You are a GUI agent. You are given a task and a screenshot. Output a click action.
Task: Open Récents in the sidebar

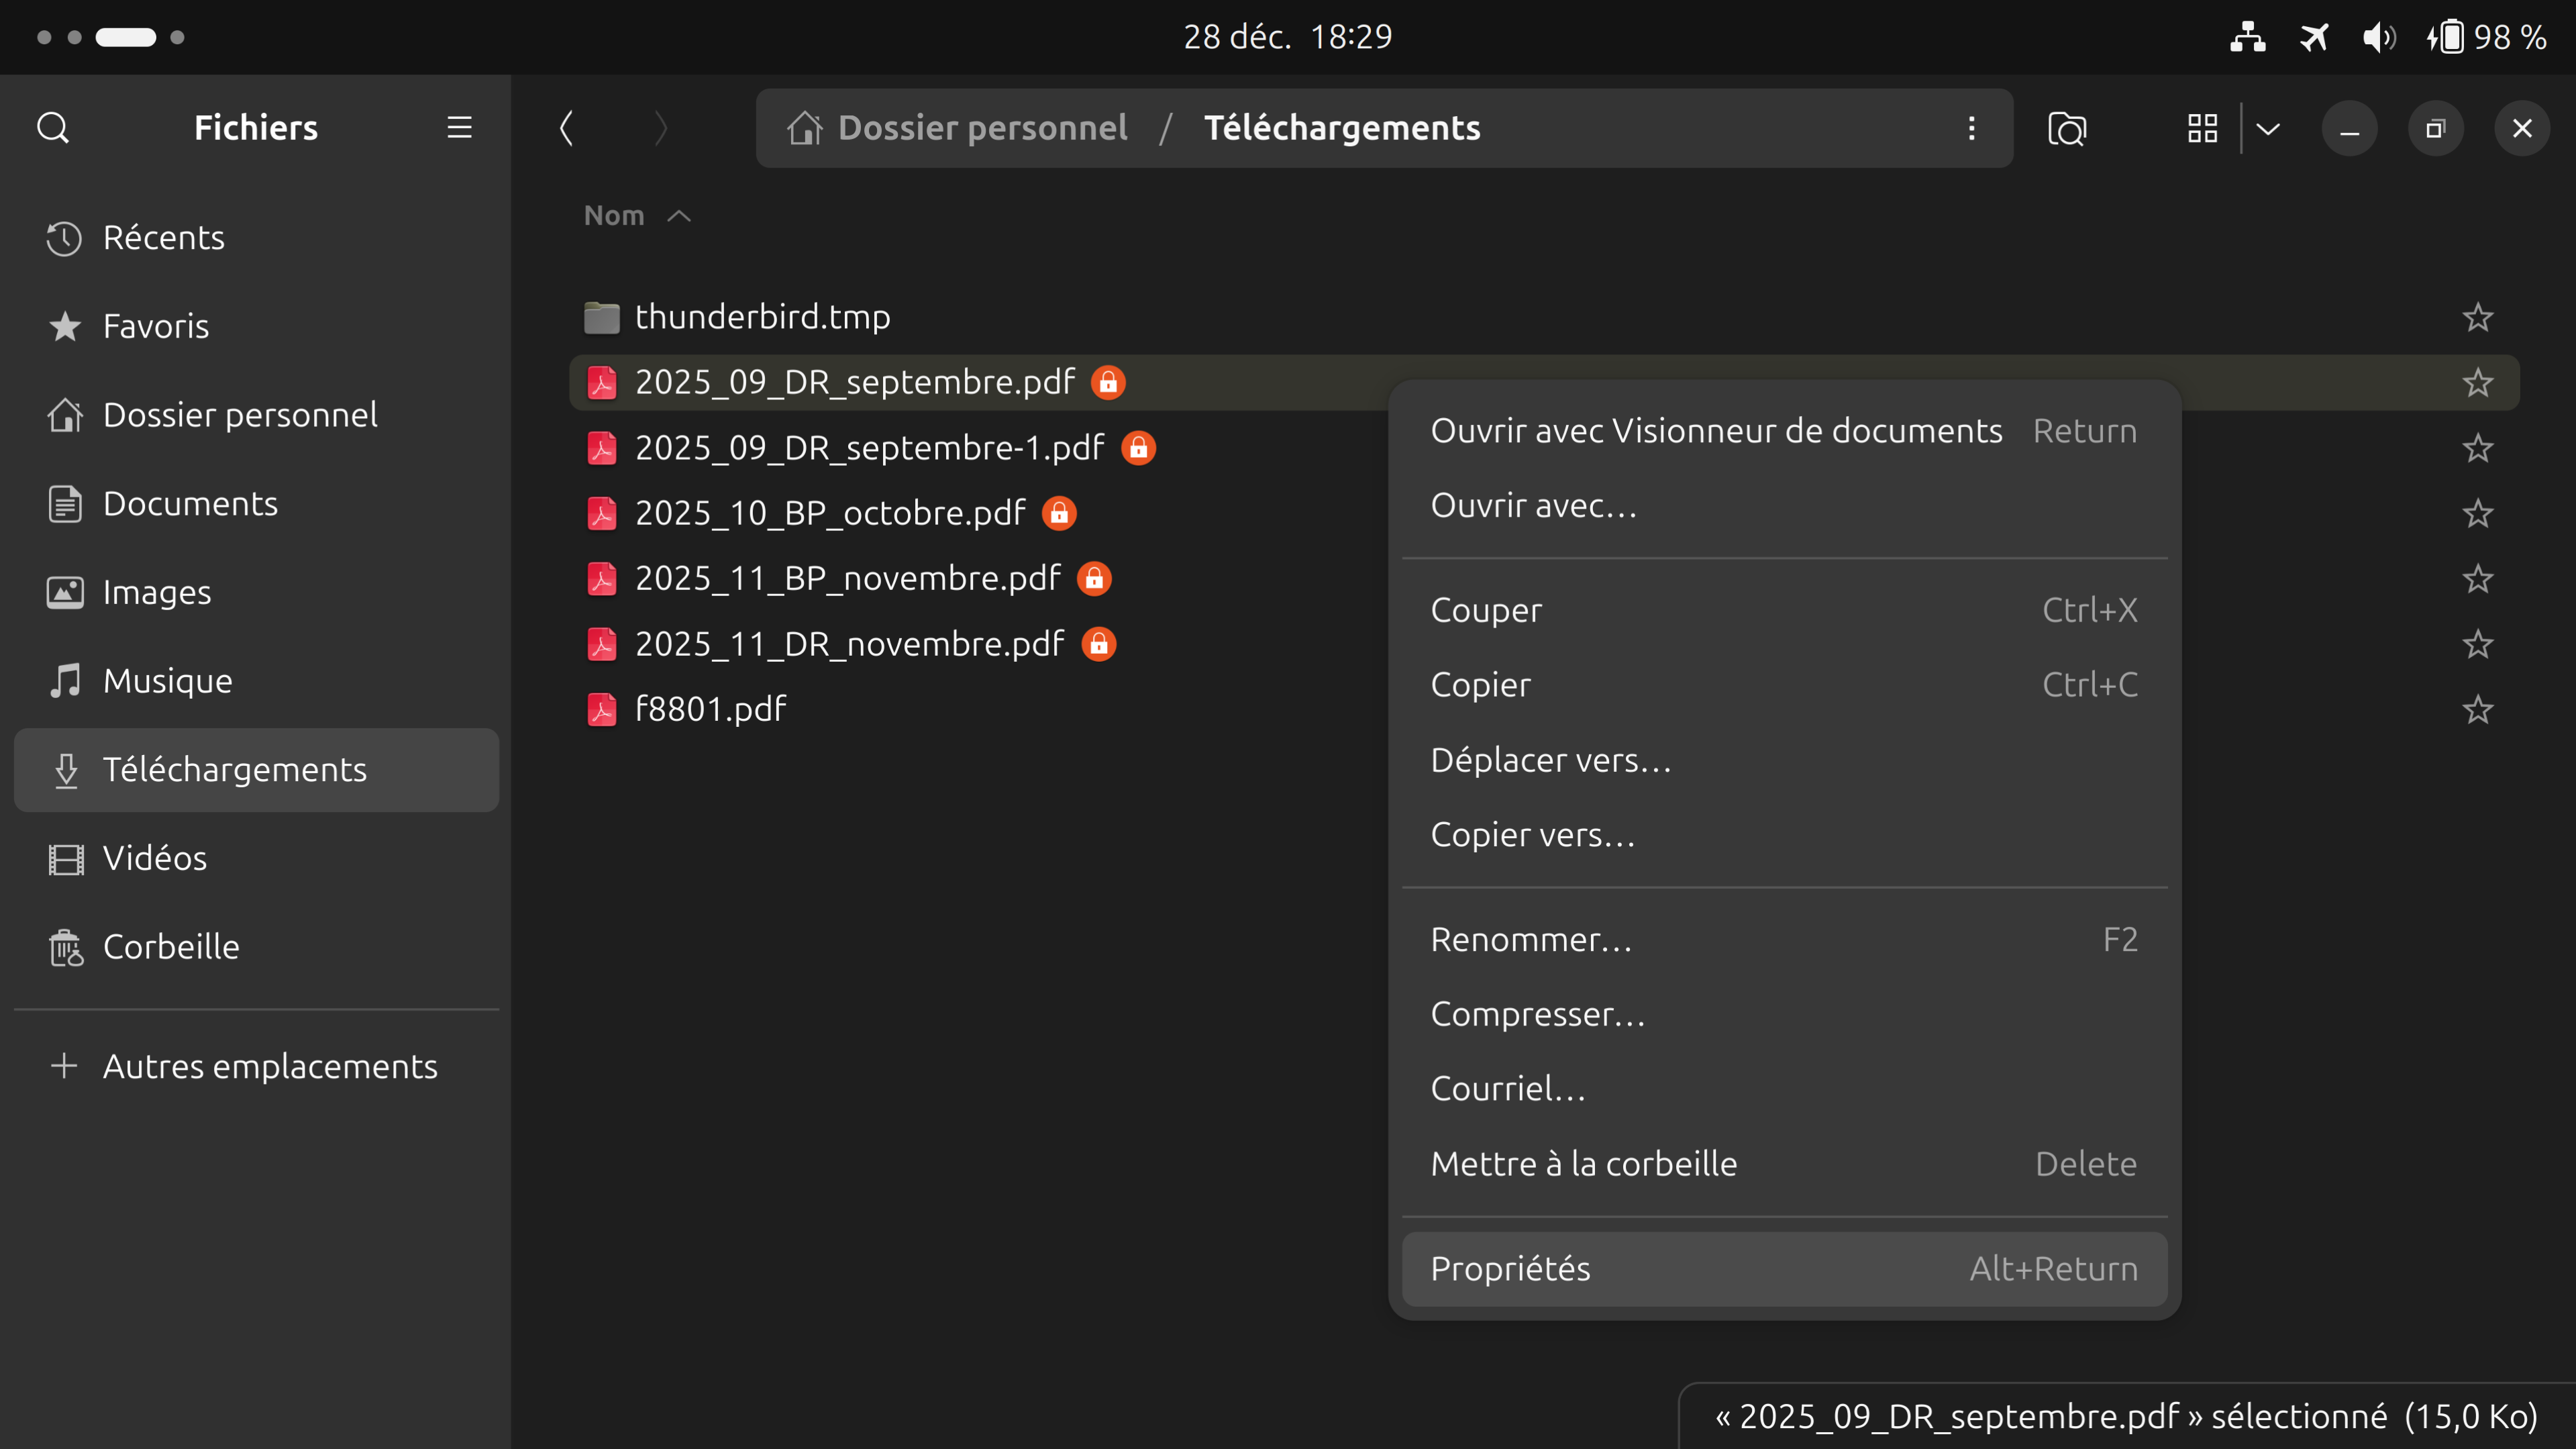(163, 238)
